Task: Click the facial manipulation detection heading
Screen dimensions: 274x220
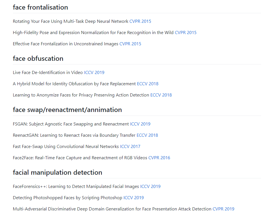Action: [x=57, y=172]
